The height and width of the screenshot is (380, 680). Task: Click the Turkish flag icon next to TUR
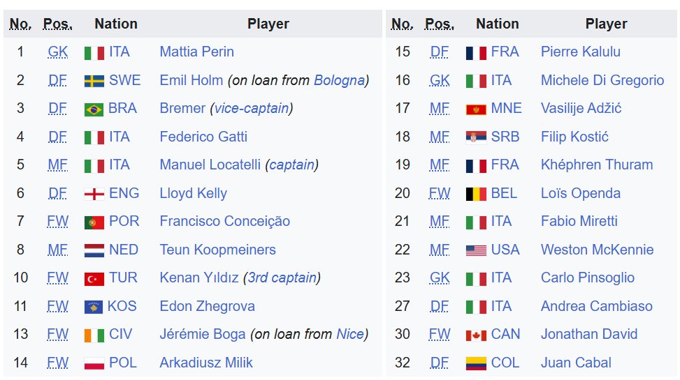tap(94, 279)
